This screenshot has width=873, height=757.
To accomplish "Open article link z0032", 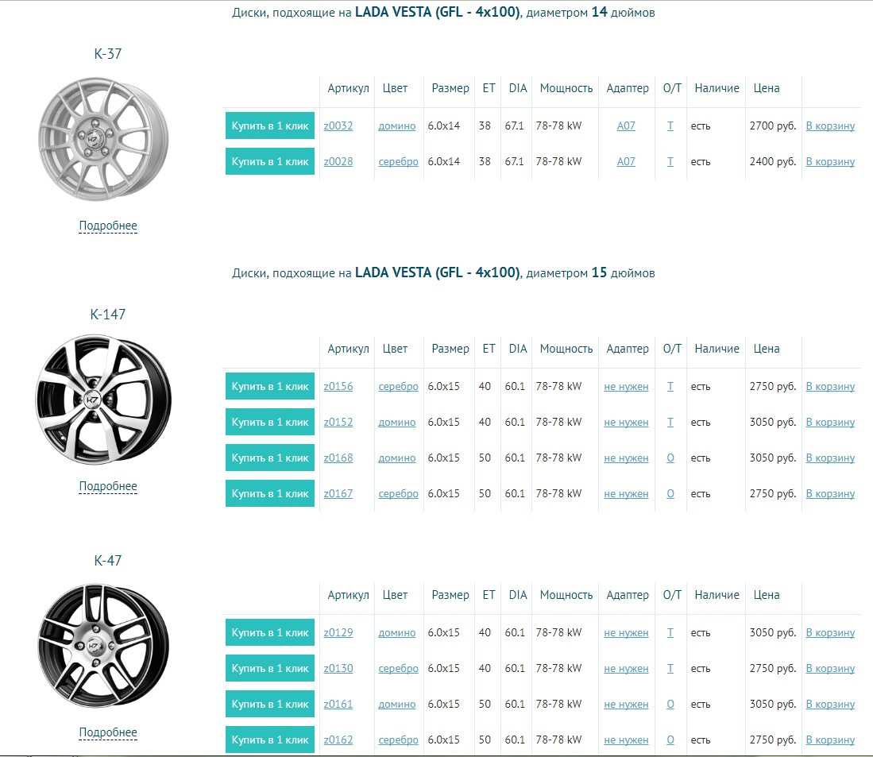I will (338, 126).
